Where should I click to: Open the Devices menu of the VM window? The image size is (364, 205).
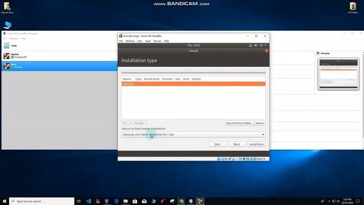coord(157,41)
